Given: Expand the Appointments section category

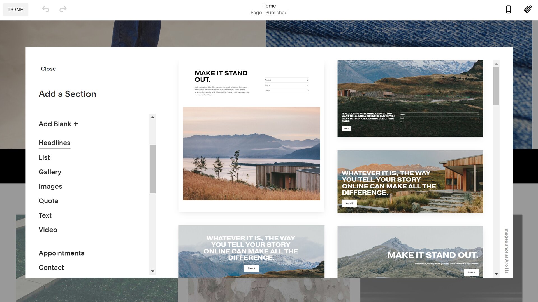Looking at the screenshot, I should point(61,253).
